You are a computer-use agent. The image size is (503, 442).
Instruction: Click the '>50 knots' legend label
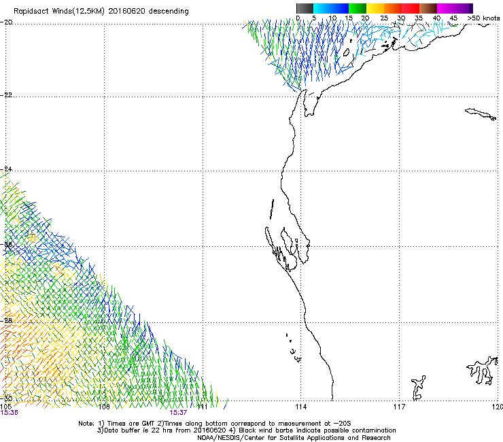483,18
